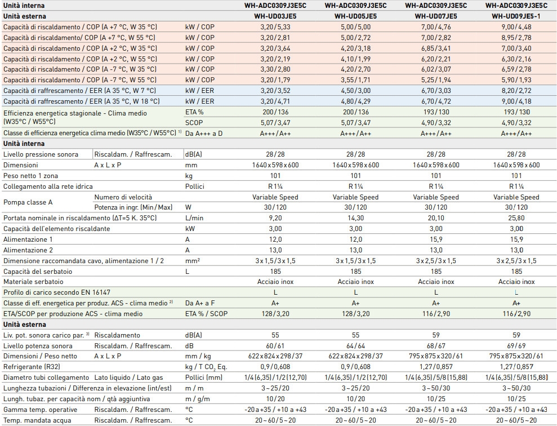Select the cell showing 8,95/2,78
Image resolution: width=557 pixels, height=426 pixels.
point(516,38)
